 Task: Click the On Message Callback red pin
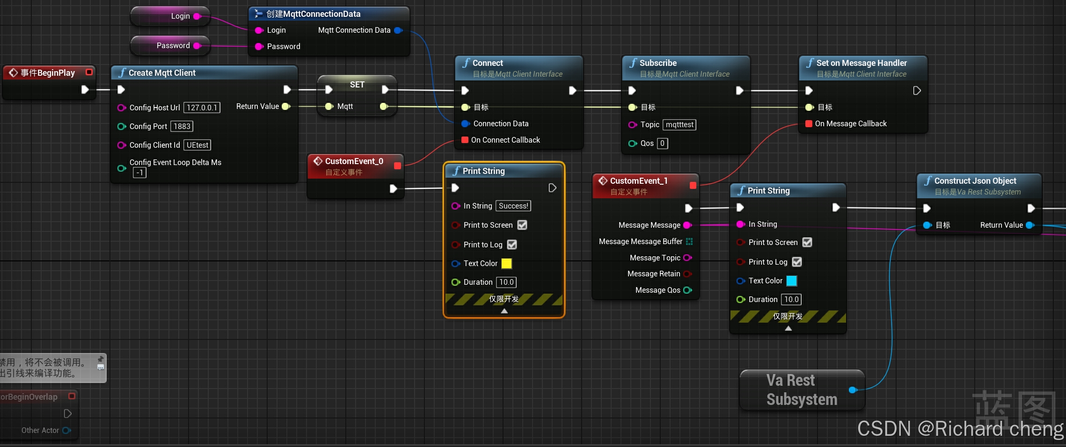[x=809, y=123]
